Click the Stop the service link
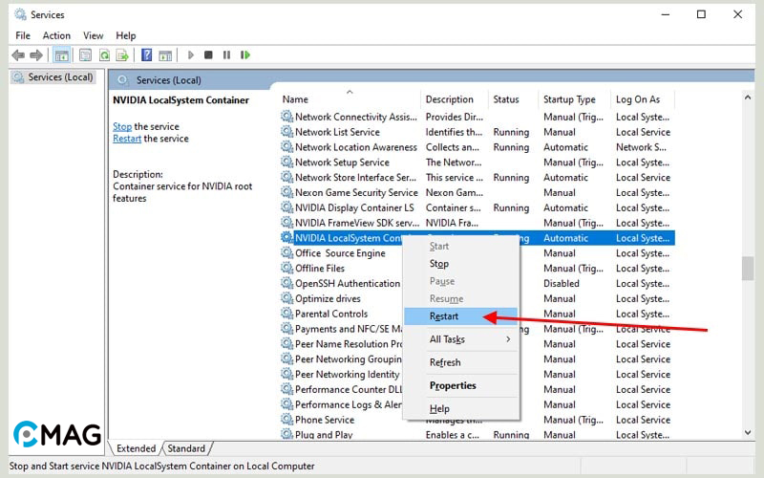764x478 pixels. coord(122,126)
